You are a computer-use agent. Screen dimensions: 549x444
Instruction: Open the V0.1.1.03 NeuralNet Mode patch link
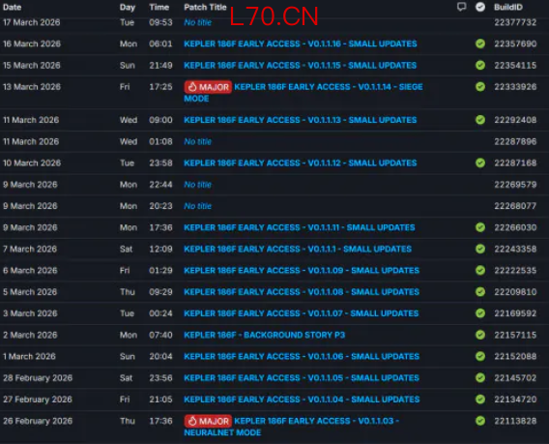coord(291,427)
